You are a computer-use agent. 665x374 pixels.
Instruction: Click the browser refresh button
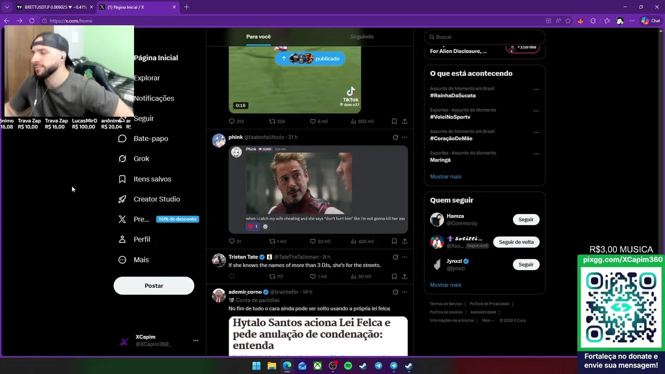32,21
